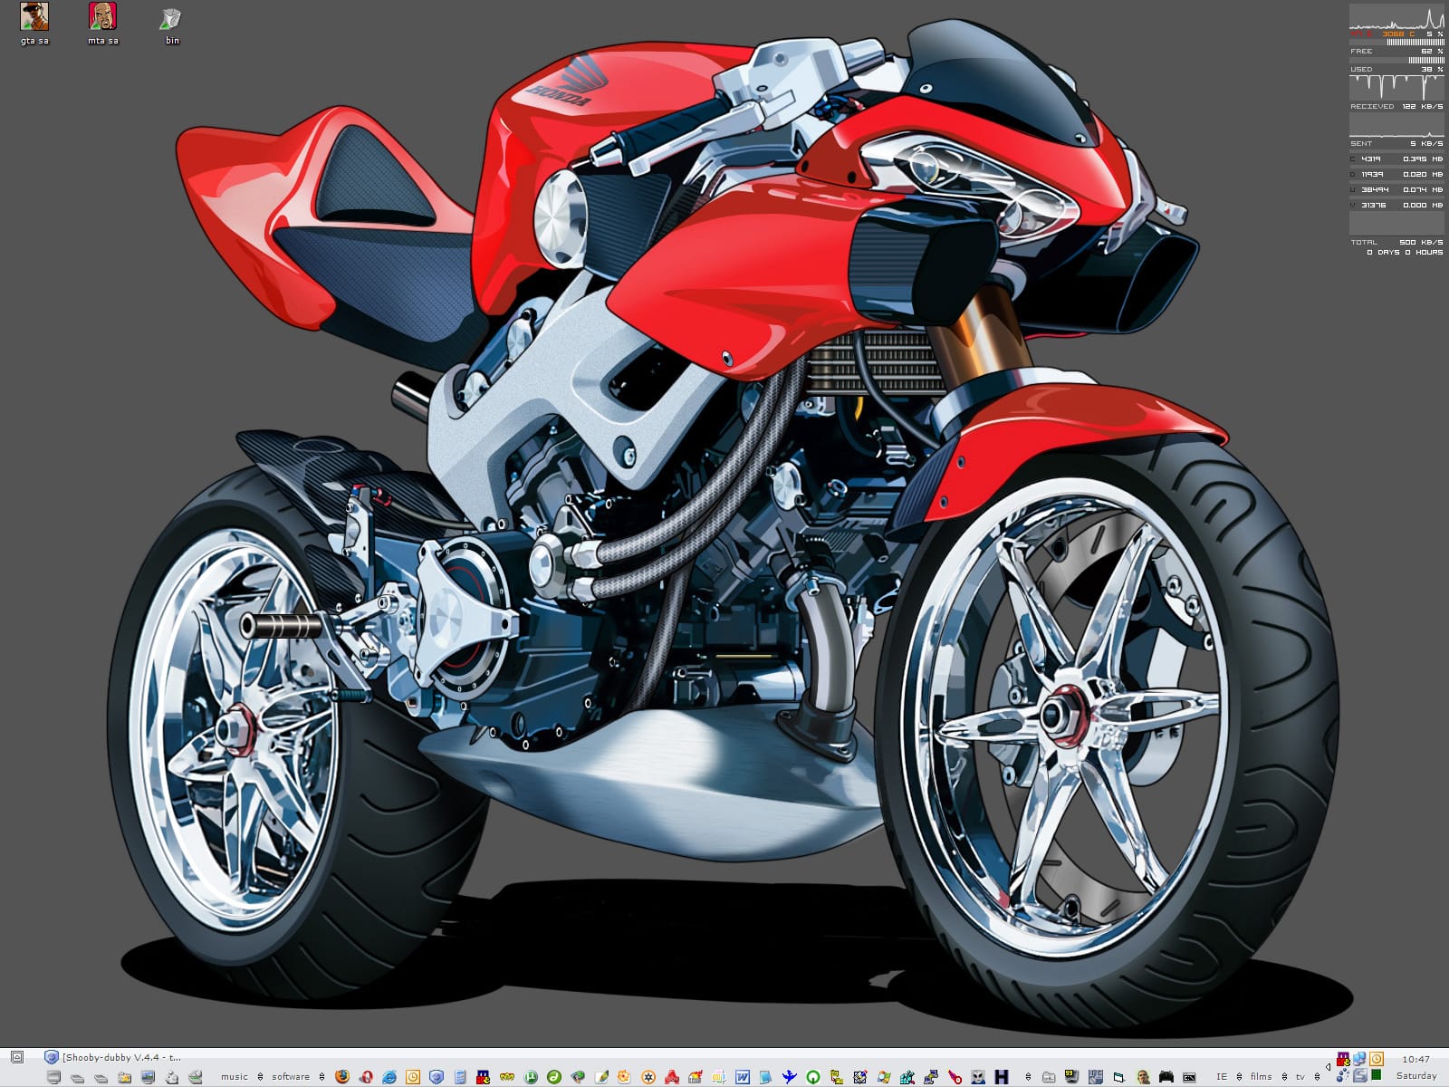Launch Internet Explorer from the quick launch

[389, 1077]
